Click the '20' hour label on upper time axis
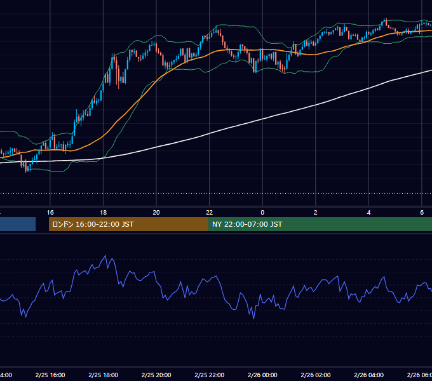 (156, 213)
